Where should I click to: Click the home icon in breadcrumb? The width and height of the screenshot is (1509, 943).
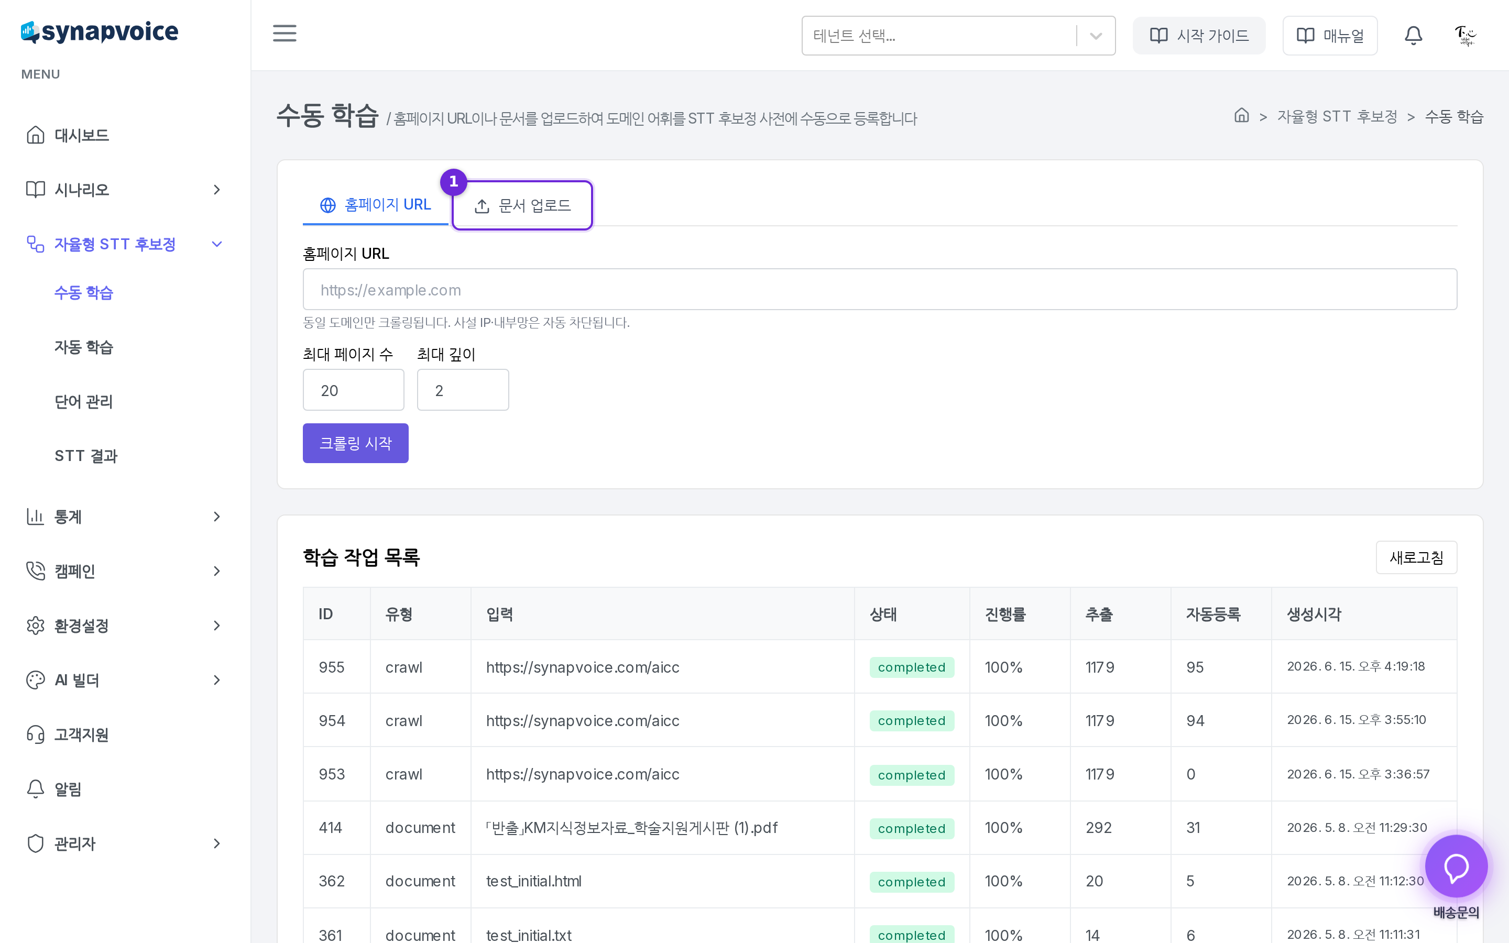point(1241,116)
